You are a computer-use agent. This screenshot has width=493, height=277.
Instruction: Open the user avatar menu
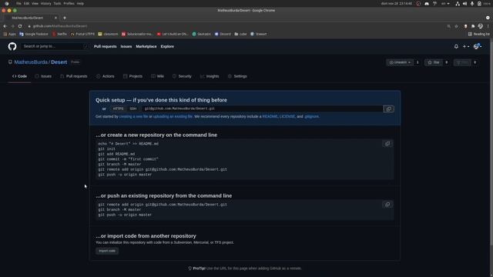pos(478,46)
